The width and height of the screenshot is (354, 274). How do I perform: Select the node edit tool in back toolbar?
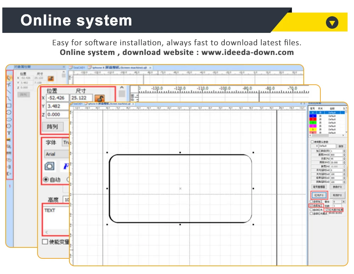9,85
